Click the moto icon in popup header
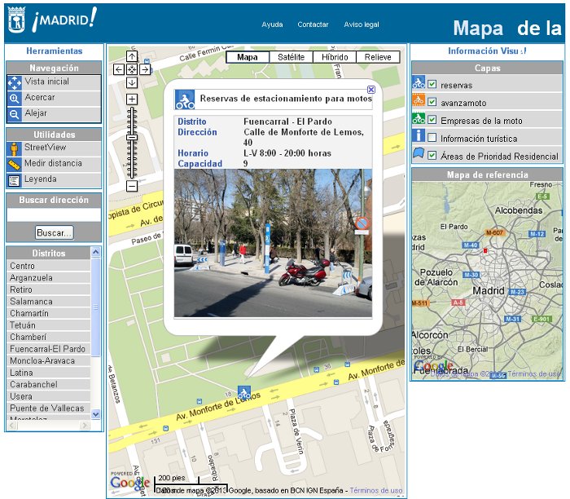Screen dimensions: 570x499 (x=185, y=99)
